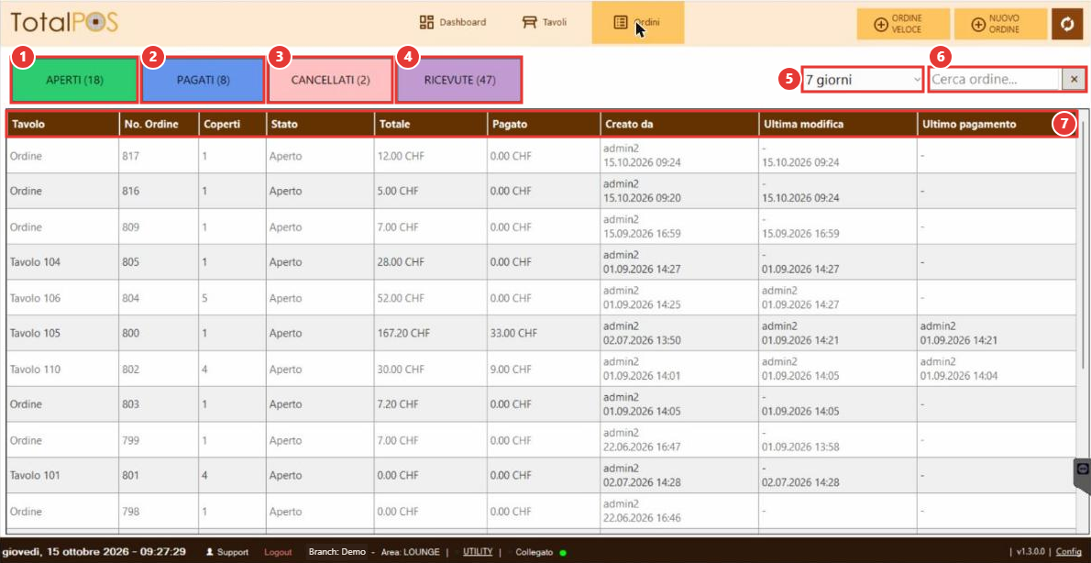Show the Pagati (8) orders
Screen dimensions: 1091x563
204,80
